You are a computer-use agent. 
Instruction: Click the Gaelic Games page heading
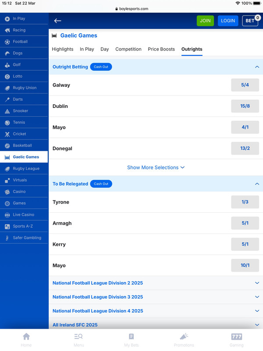pyautogui.click(x=79, y=36)
